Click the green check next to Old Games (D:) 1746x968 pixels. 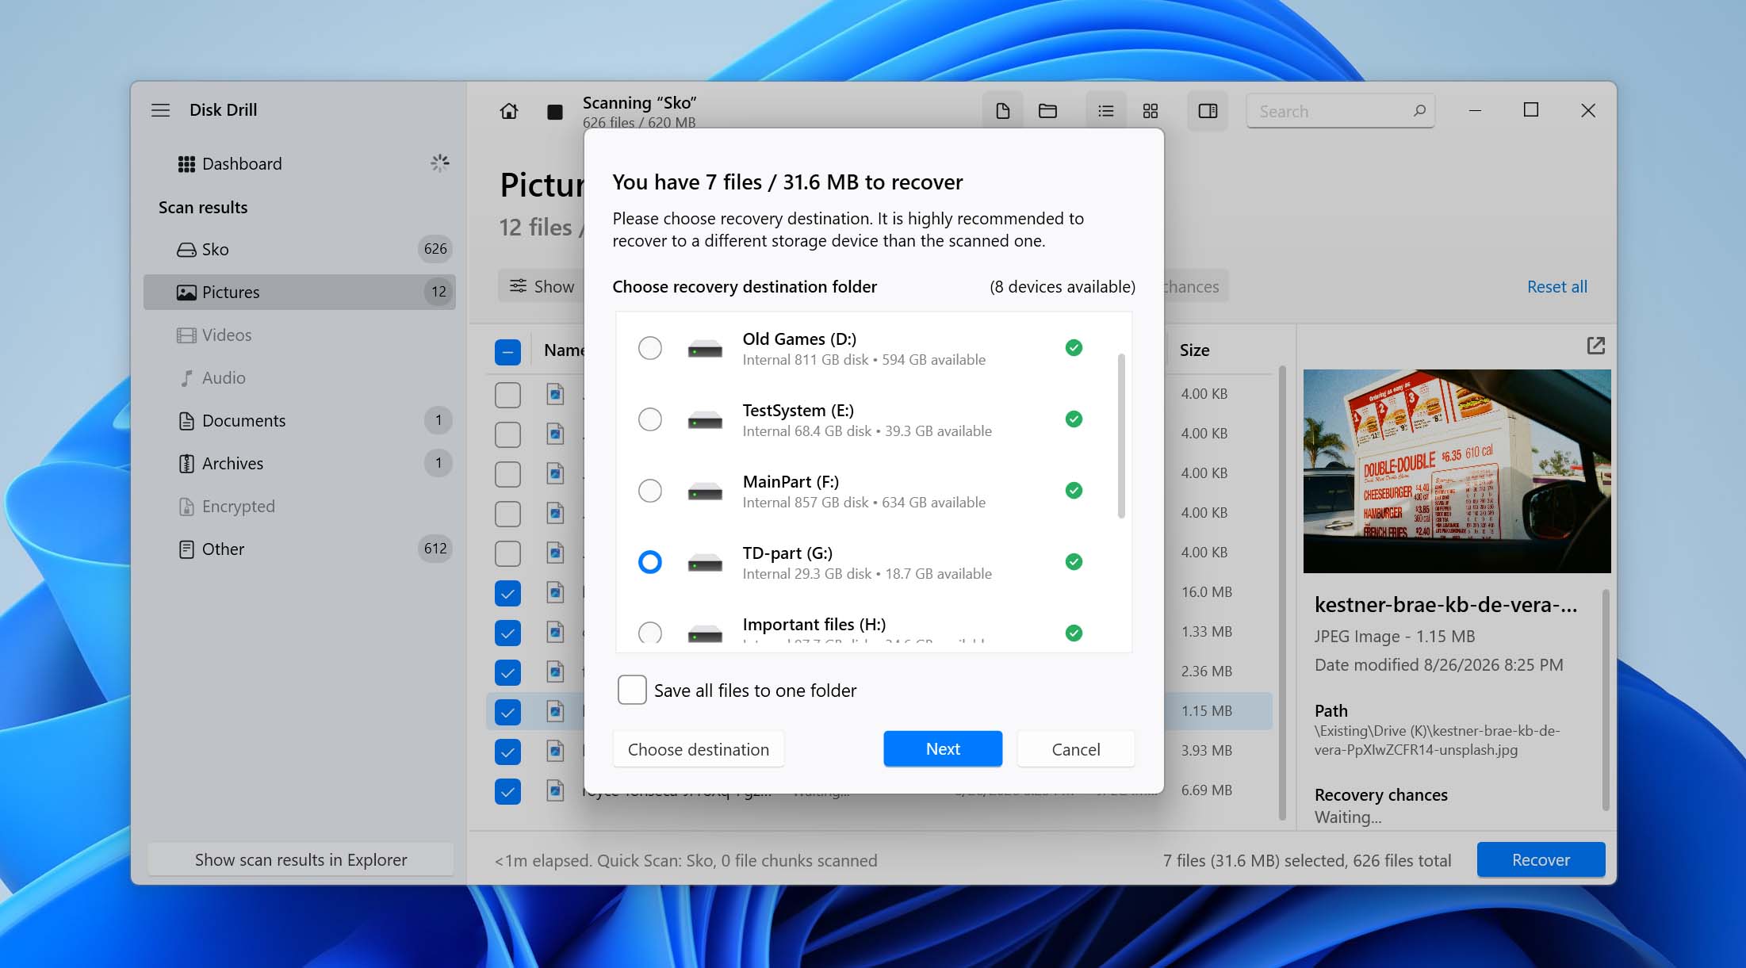[x=1074, y=348]
